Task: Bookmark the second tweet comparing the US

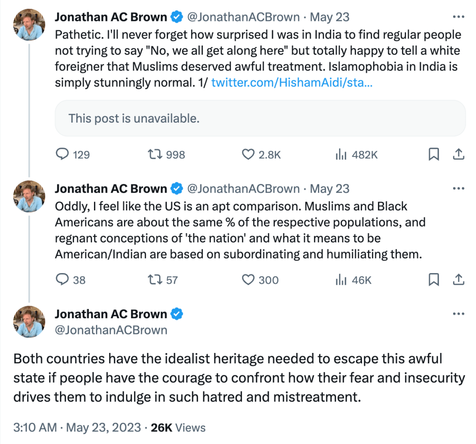Action: [434, 280]
